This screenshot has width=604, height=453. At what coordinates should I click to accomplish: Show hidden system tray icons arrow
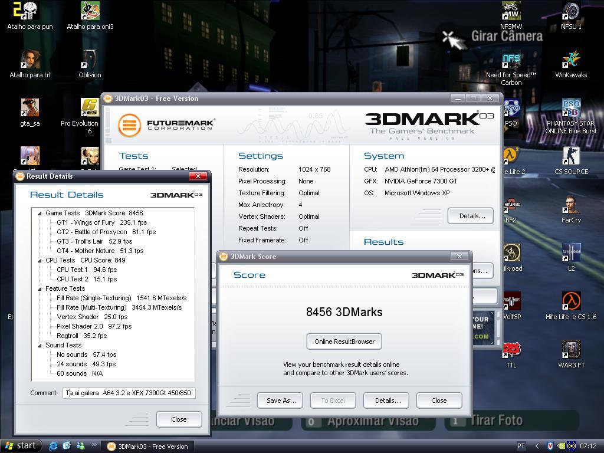[x=537, y=446]
